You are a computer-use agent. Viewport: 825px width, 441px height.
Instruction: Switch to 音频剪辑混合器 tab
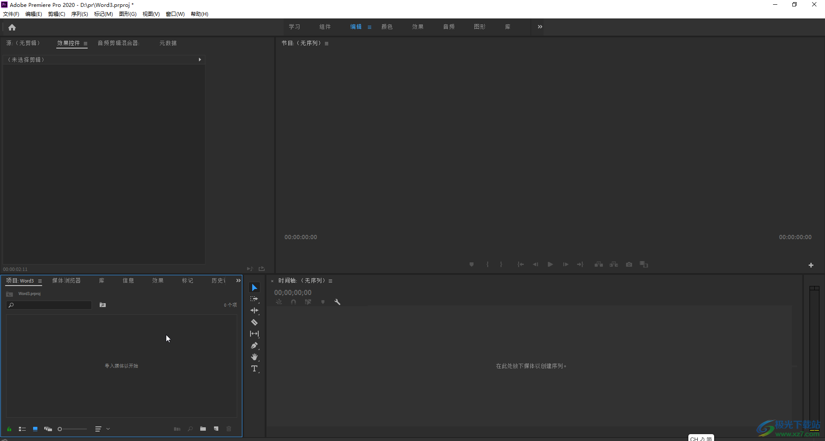coord(118,43)
